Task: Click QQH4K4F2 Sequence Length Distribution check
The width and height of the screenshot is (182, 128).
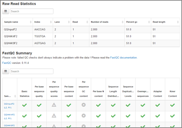Action: [x=113, y=116]
